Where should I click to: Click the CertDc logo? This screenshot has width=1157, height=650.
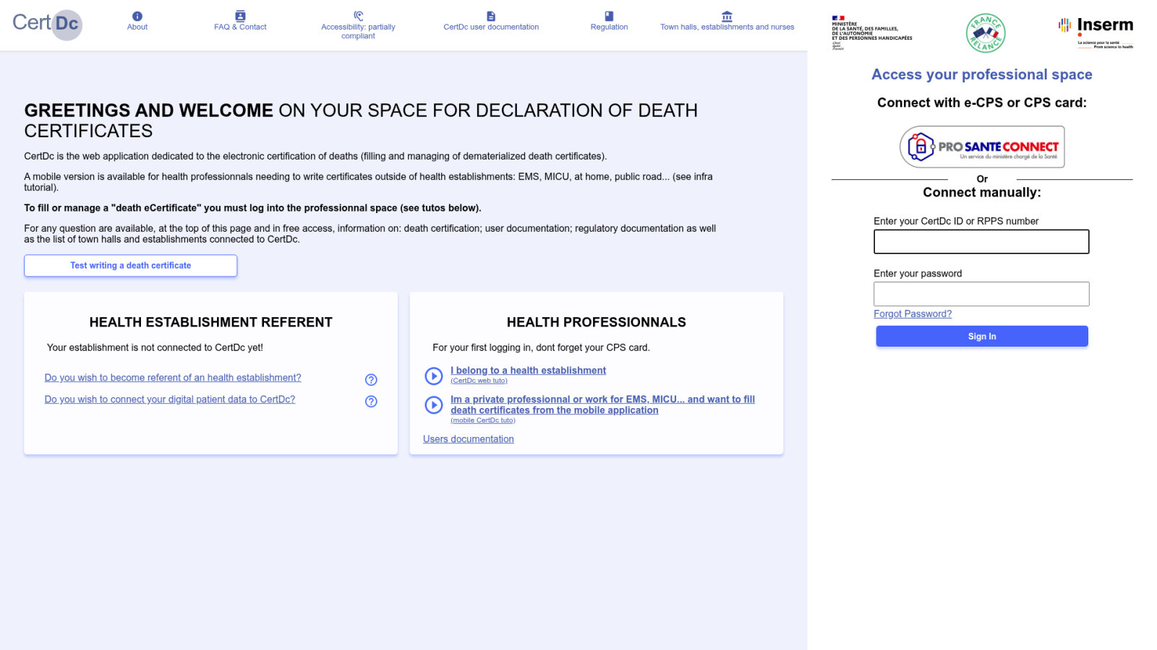click(47, 24)
